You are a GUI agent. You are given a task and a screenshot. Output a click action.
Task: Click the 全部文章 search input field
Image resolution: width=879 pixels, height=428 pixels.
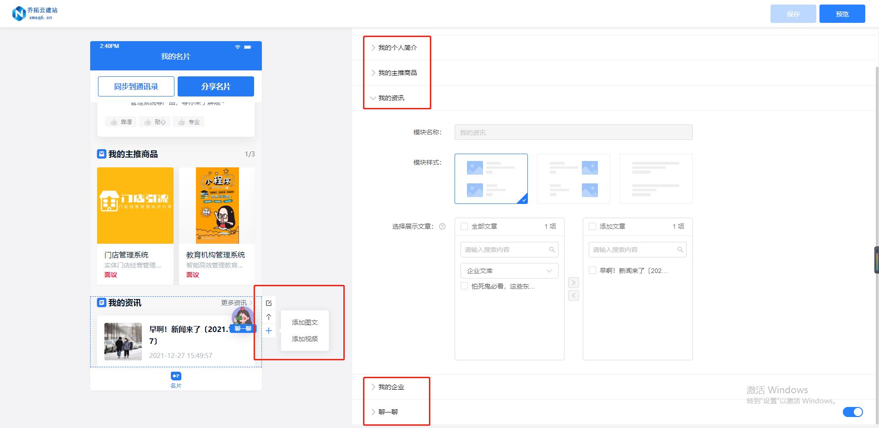tap(510, 250)
